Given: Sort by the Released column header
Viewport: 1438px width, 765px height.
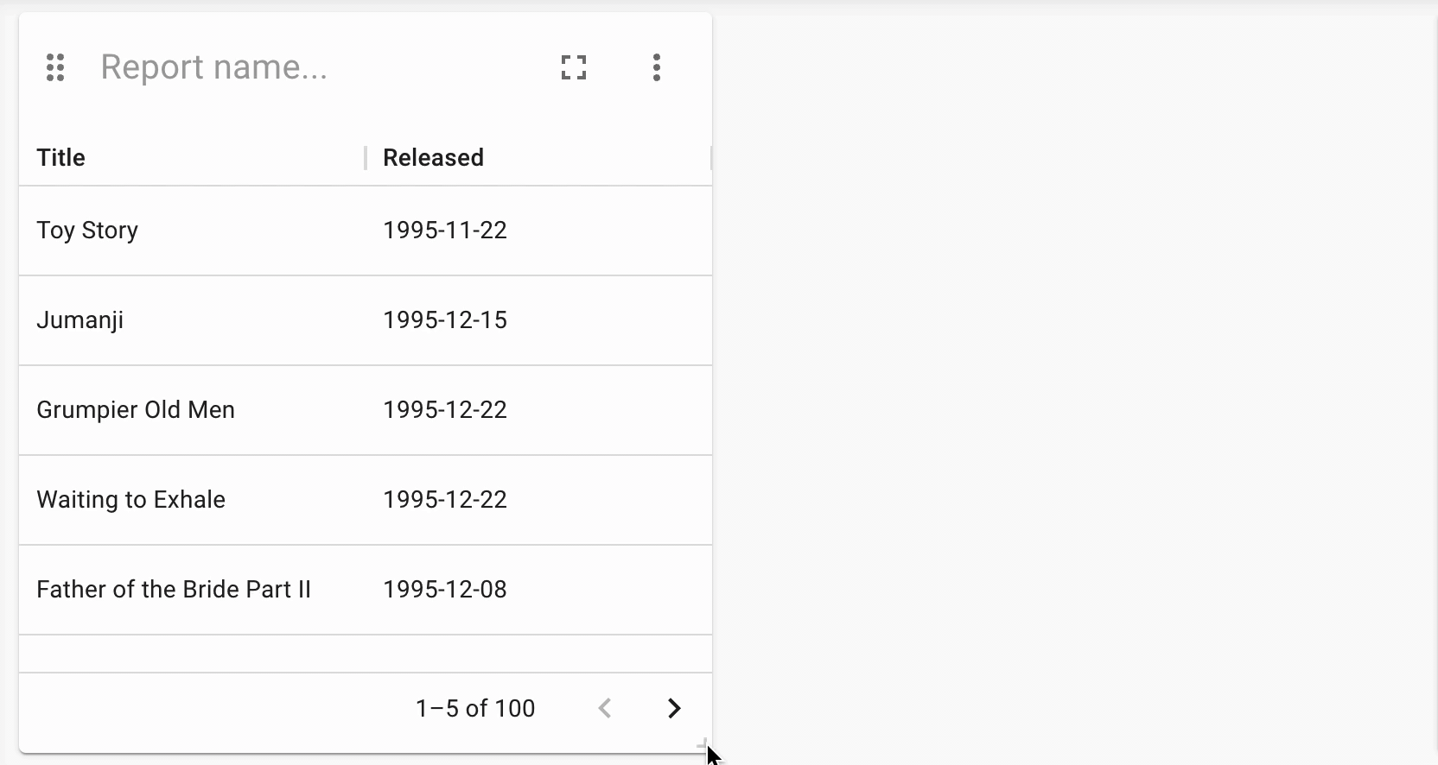Looking at the screenshot, I should 433,157.
